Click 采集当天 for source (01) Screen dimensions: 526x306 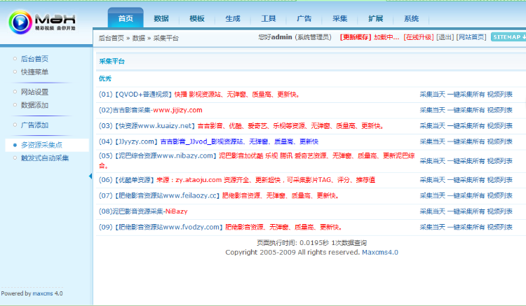(433, 95)
